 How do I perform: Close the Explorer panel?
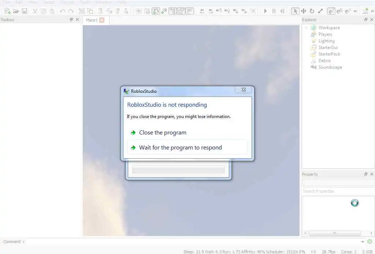click(x=372, y=20)
